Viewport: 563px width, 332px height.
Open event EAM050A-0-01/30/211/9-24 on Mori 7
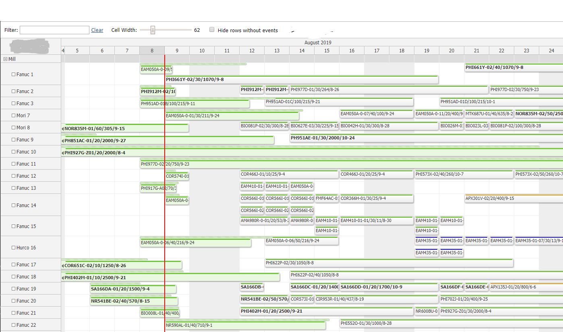click(232, 116)
